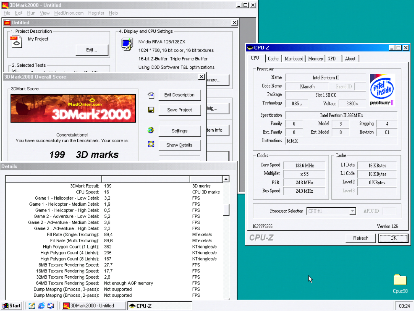Open the Processor Selection dropdown in CPU-Z
414x311 pixels.
352,211
